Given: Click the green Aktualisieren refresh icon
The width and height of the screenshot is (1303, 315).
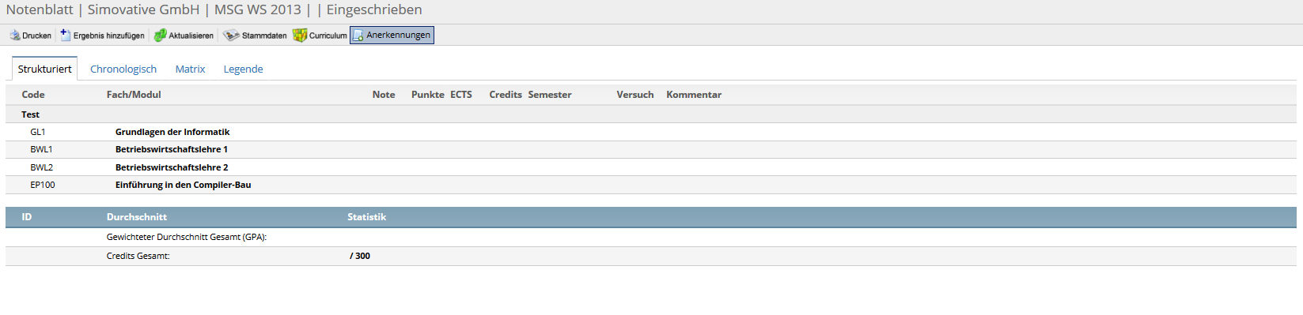Looking at the screenshot, I should (160, 36).
